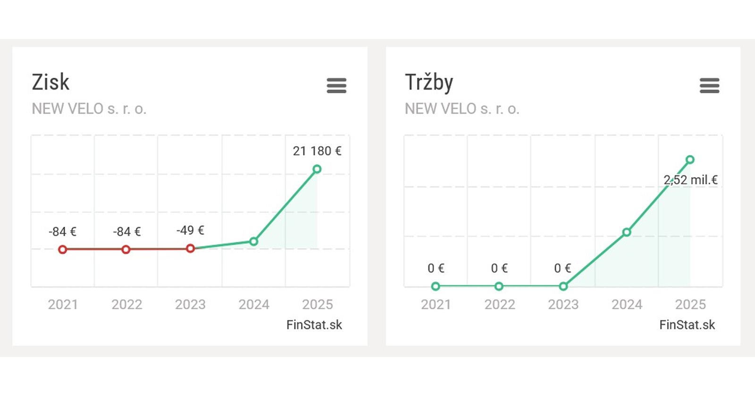The height and width of the screenshot is (396, 755).
Task: Click the 2022 marker in Tržby chart
Action: click(x=499, y=286)
